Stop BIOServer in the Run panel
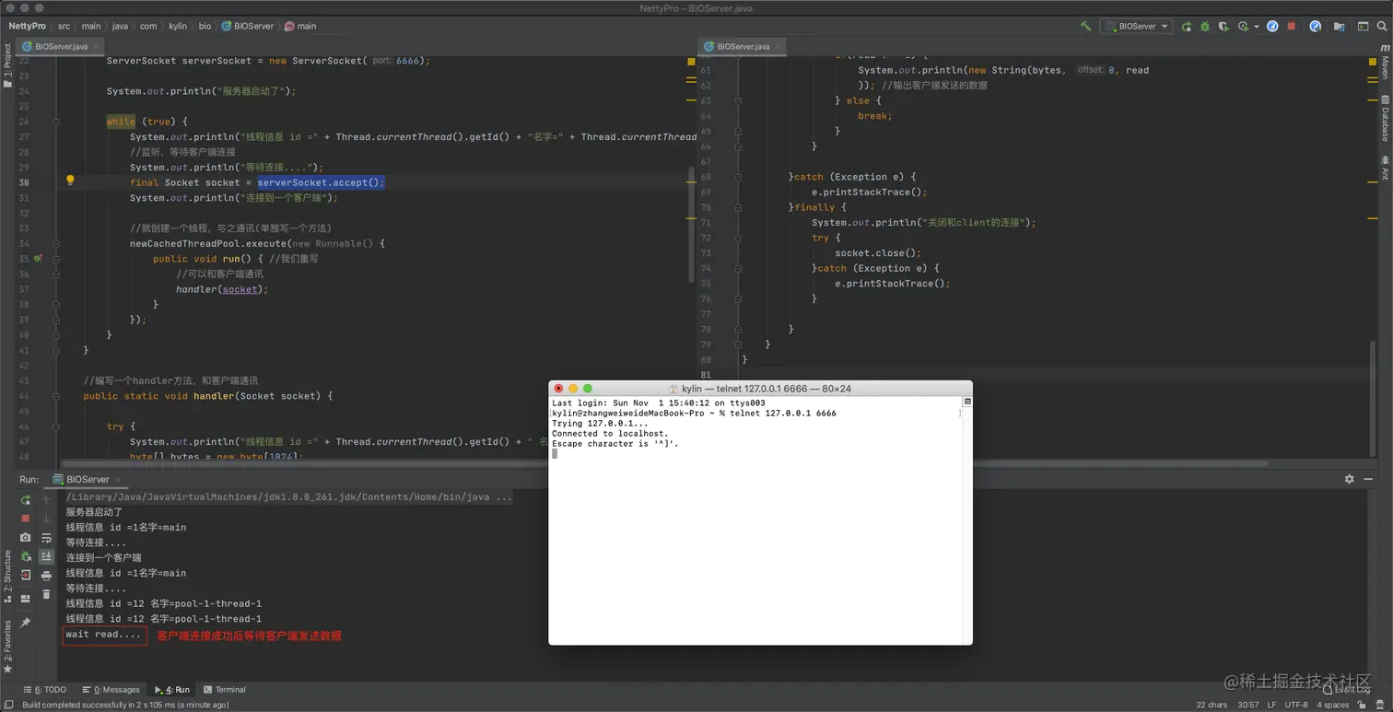 [26, 519]
